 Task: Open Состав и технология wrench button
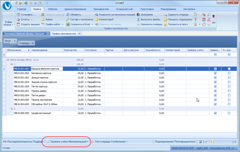80,20
